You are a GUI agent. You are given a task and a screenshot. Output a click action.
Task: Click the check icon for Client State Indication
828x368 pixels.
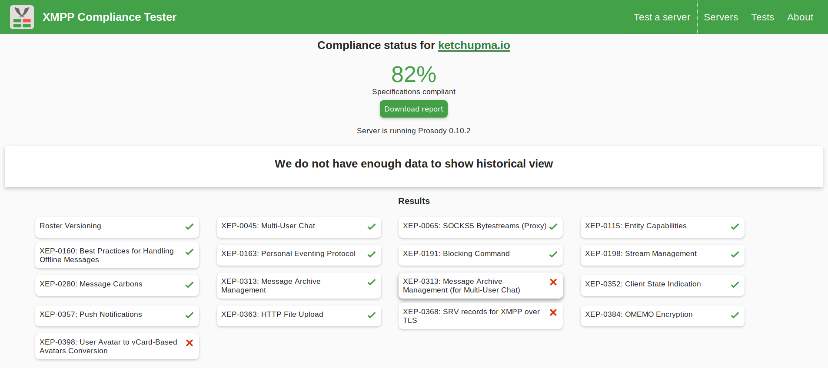click(735, 285)
